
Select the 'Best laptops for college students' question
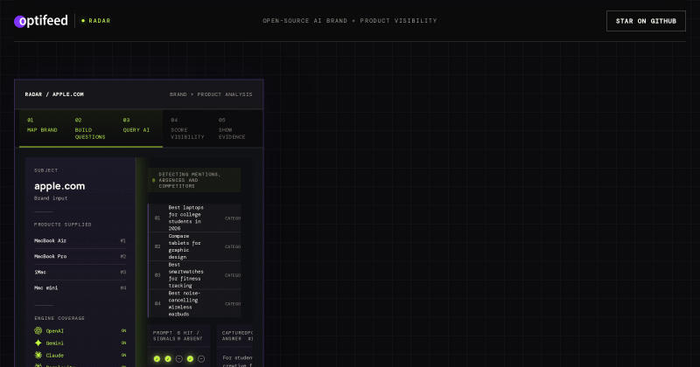[x=194, y=218]
